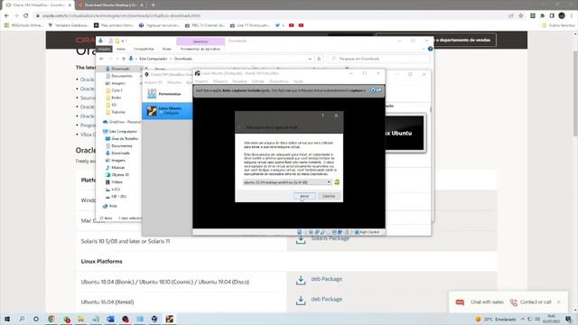Click the folder icon to browse for a disk file

tap(337, 182)
